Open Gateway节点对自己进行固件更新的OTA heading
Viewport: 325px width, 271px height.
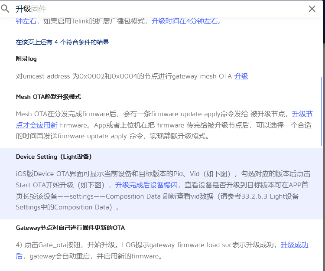click(x=70, y=228)
